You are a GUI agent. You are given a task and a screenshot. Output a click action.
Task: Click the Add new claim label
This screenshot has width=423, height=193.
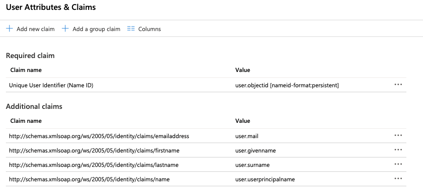pos(35,29)
